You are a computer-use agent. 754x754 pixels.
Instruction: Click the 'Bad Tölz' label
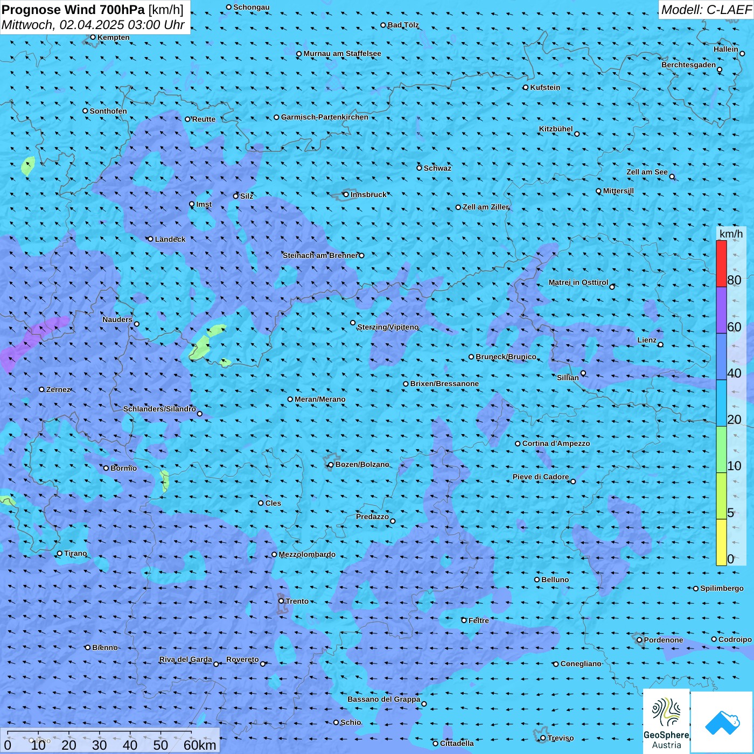[x=403, y=25]
